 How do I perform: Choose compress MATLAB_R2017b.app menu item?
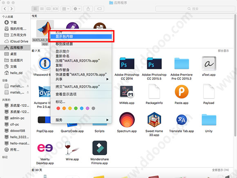pos(81,61)
